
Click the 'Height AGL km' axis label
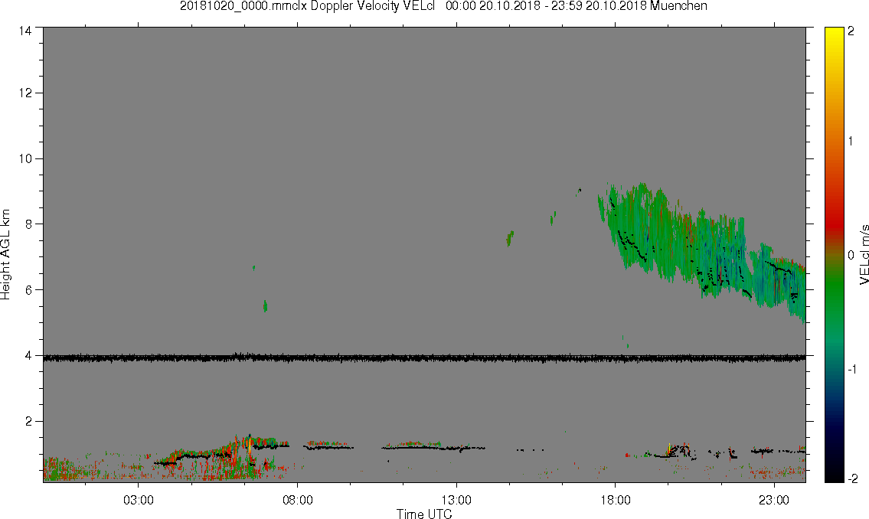6,254
